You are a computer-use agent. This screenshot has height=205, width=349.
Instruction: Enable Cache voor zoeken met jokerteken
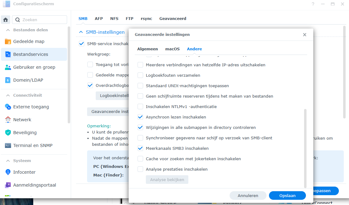click(x=140, y=159)
